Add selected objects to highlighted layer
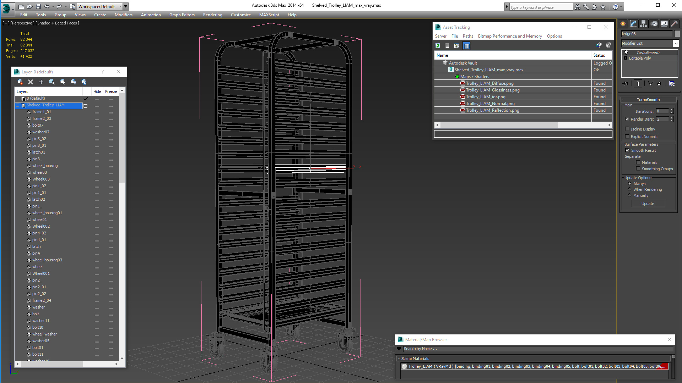The height and width of the screenshot is (383, 682). [41, 82]
